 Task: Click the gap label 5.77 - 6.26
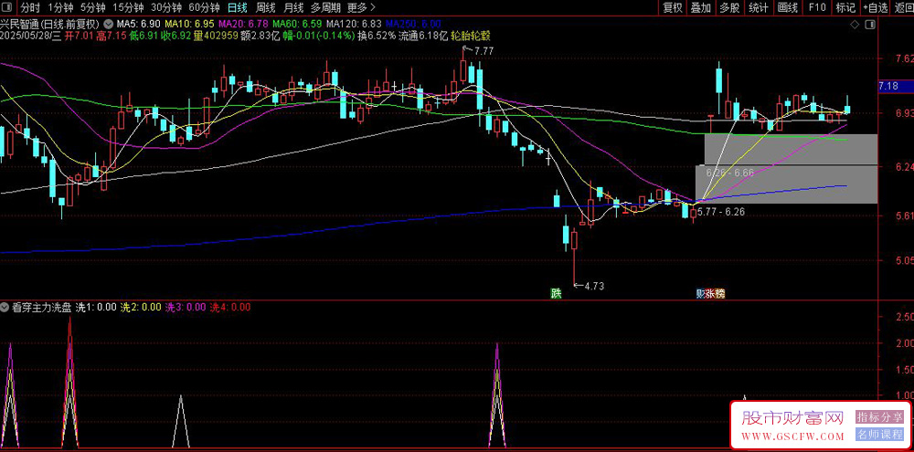(720, 212)
